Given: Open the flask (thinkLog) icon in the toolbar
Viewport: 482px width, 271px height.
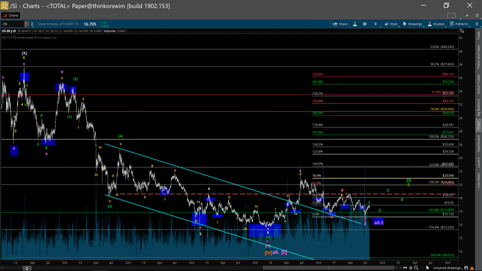Looking at the screenshot, I should click(x=355, y=24).
